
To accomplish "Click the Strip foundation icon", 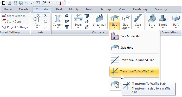I will (152, 18).
